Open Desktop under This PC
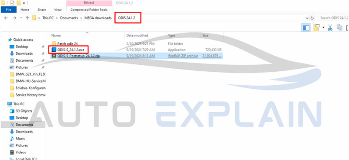 point(22,118)
